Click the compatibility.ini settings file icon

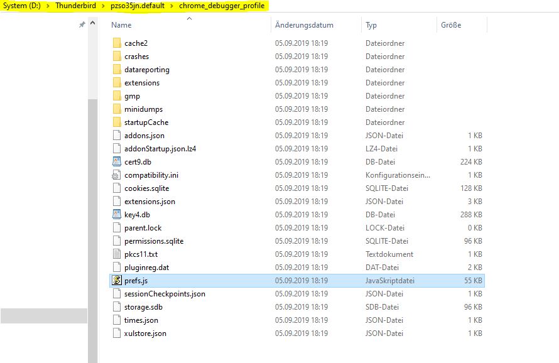(x=116, y=175)
